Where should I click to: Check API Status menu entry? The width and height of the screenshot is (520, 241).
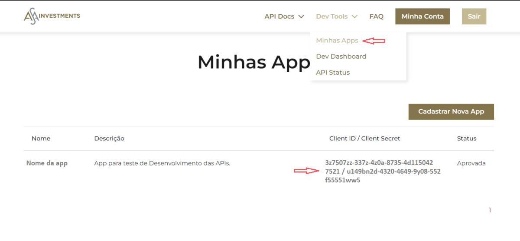pyautogui.click(x=333, y=73)
